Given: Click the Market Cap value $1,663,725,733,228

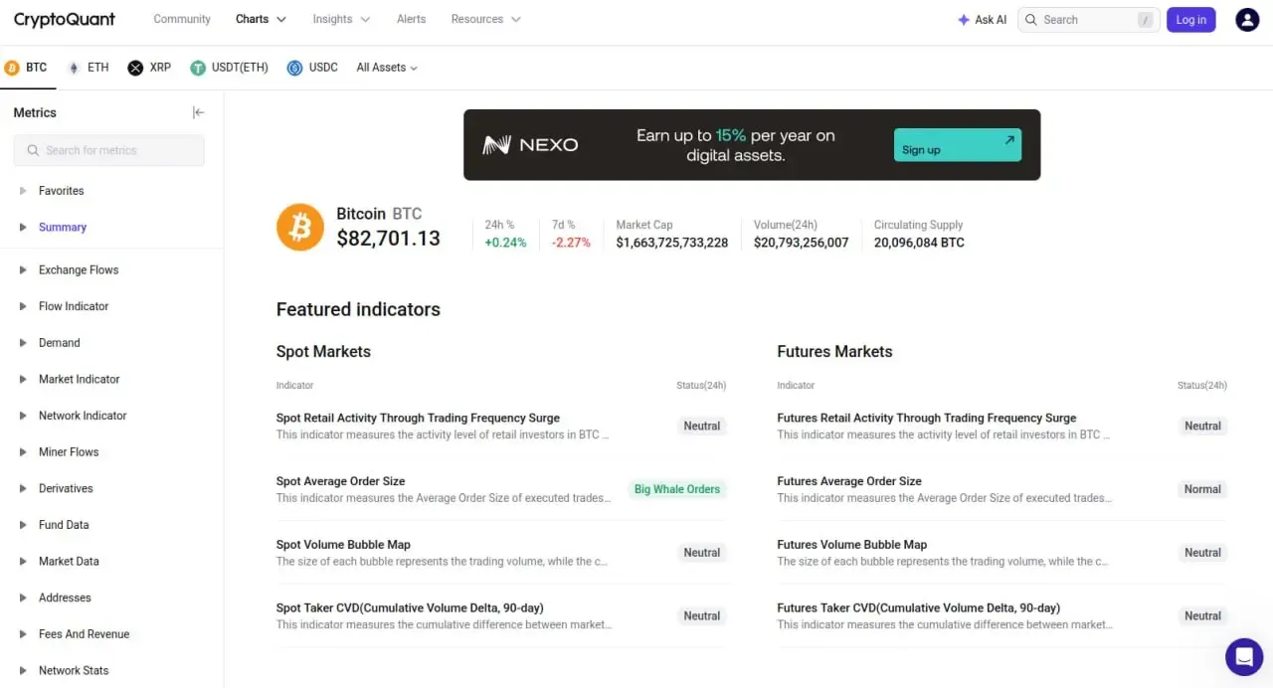Looking at the screenshot, I should click(671, 243).
